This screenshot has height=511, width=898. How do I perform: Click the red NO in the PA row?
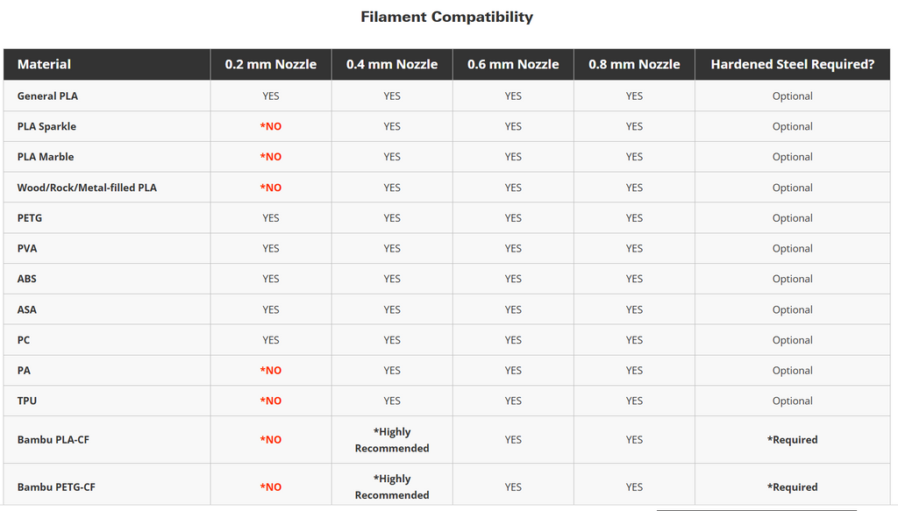click(x=271, y=370)
